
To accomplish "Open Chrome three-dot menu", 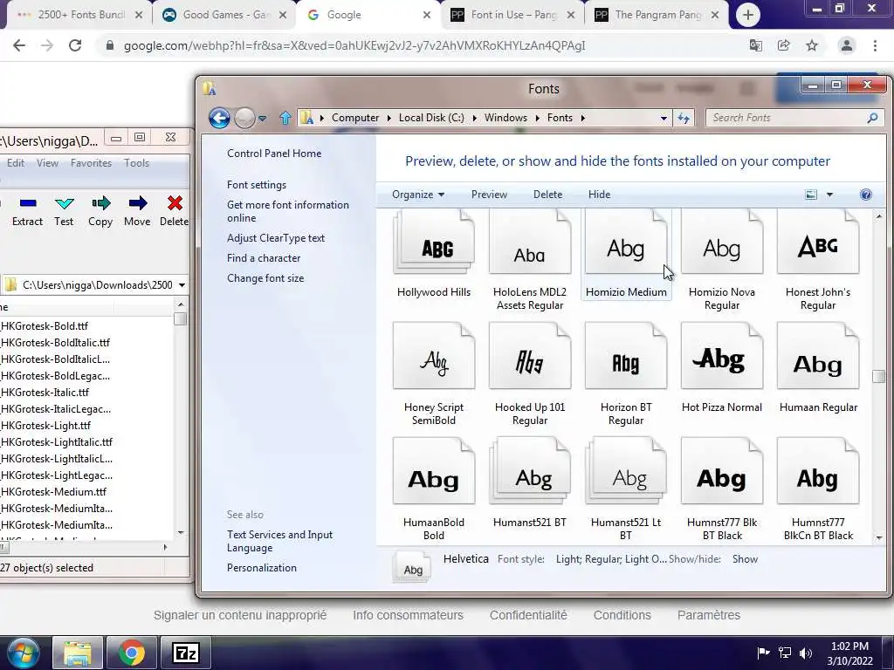I will click(x=875, y=45).
